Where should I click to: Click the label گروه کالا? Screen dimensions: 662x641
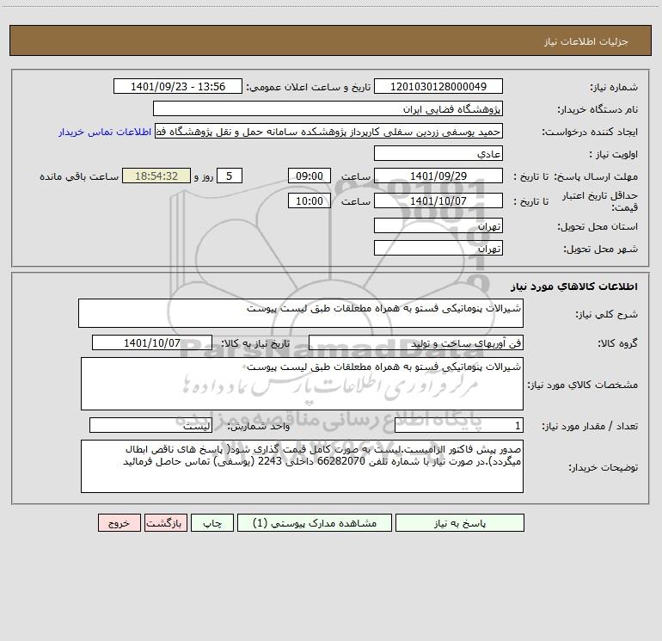(617, 343)
